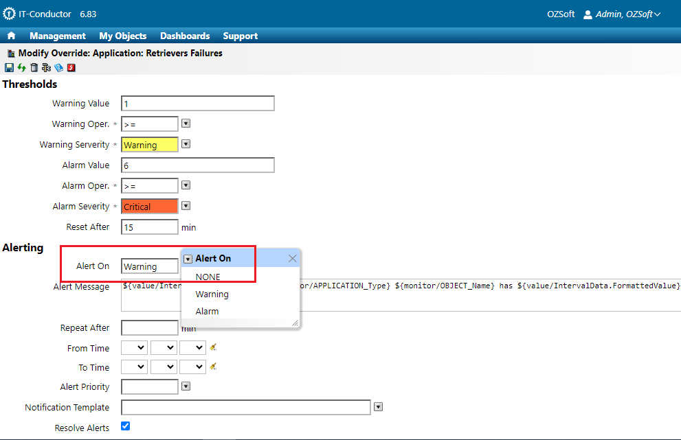Screen dimensions: 681x440
Task: Expand the Warning Oper. dropdown arrow
Action: pos(186,124)
